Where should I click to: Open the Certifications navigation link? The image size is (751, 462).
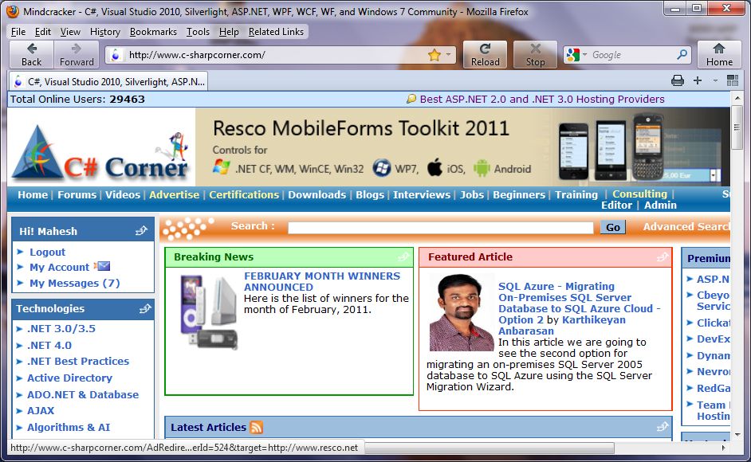point(244,195)
